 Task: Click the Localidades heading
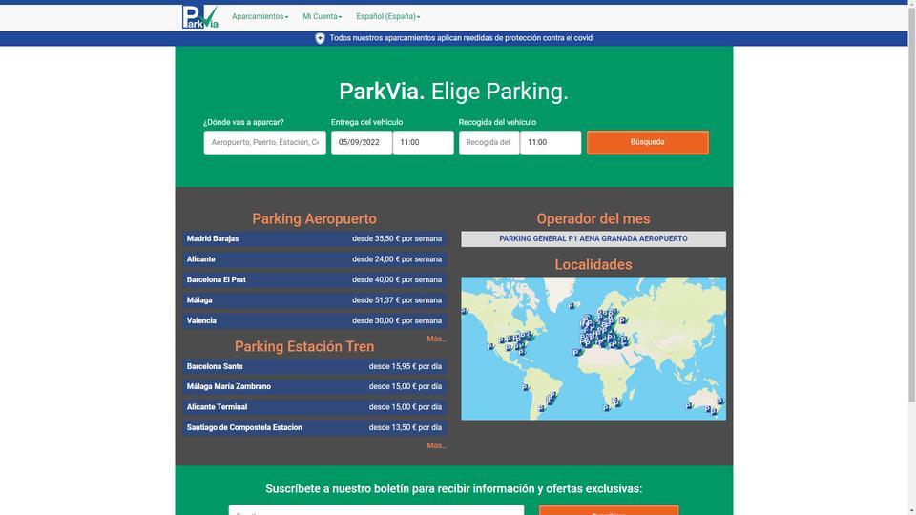[x=593, y=264]
